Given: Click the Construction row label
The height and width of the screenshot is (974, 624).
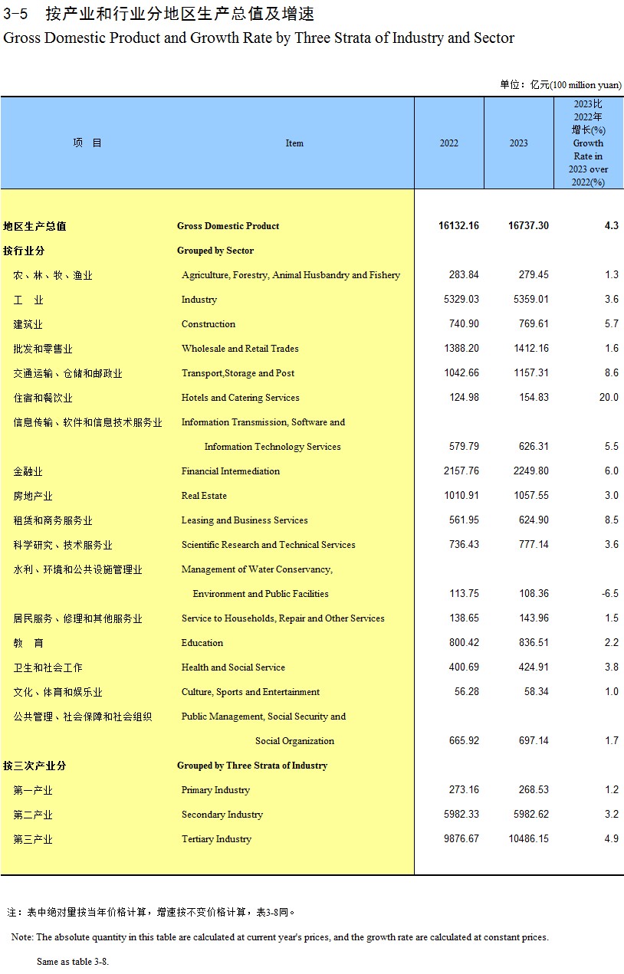Looking at the screenshot, I should coord(209,324).
